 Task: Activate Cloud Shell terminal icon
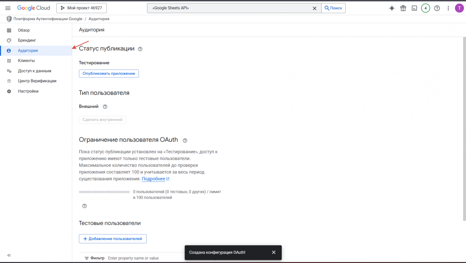pyautogui.click(x=414, y=8)
